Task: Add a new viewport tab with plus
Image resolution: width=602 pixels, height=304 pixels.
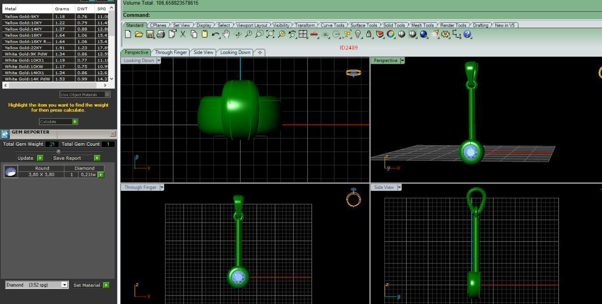Action: pos(260,52)
